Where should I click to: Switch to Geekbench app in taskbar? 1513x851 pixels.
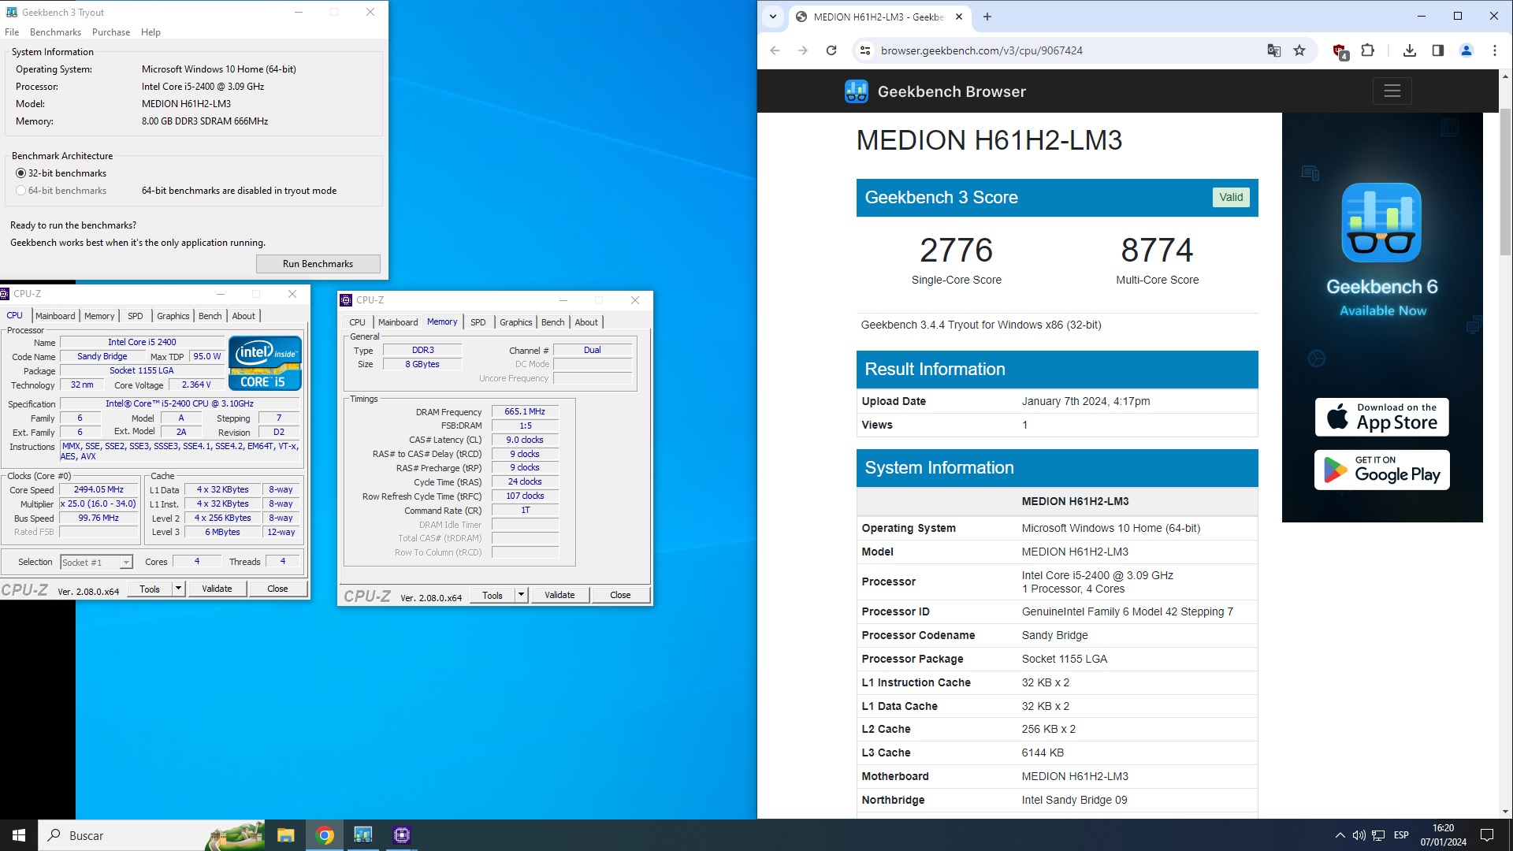(363, 835)
